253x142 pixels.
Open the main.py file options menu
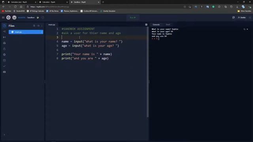coord(42,32)
